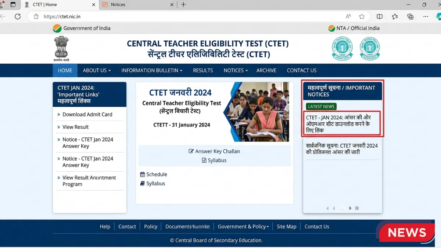Click the new tab plus icon
The image size is (441, 248).
183,4
